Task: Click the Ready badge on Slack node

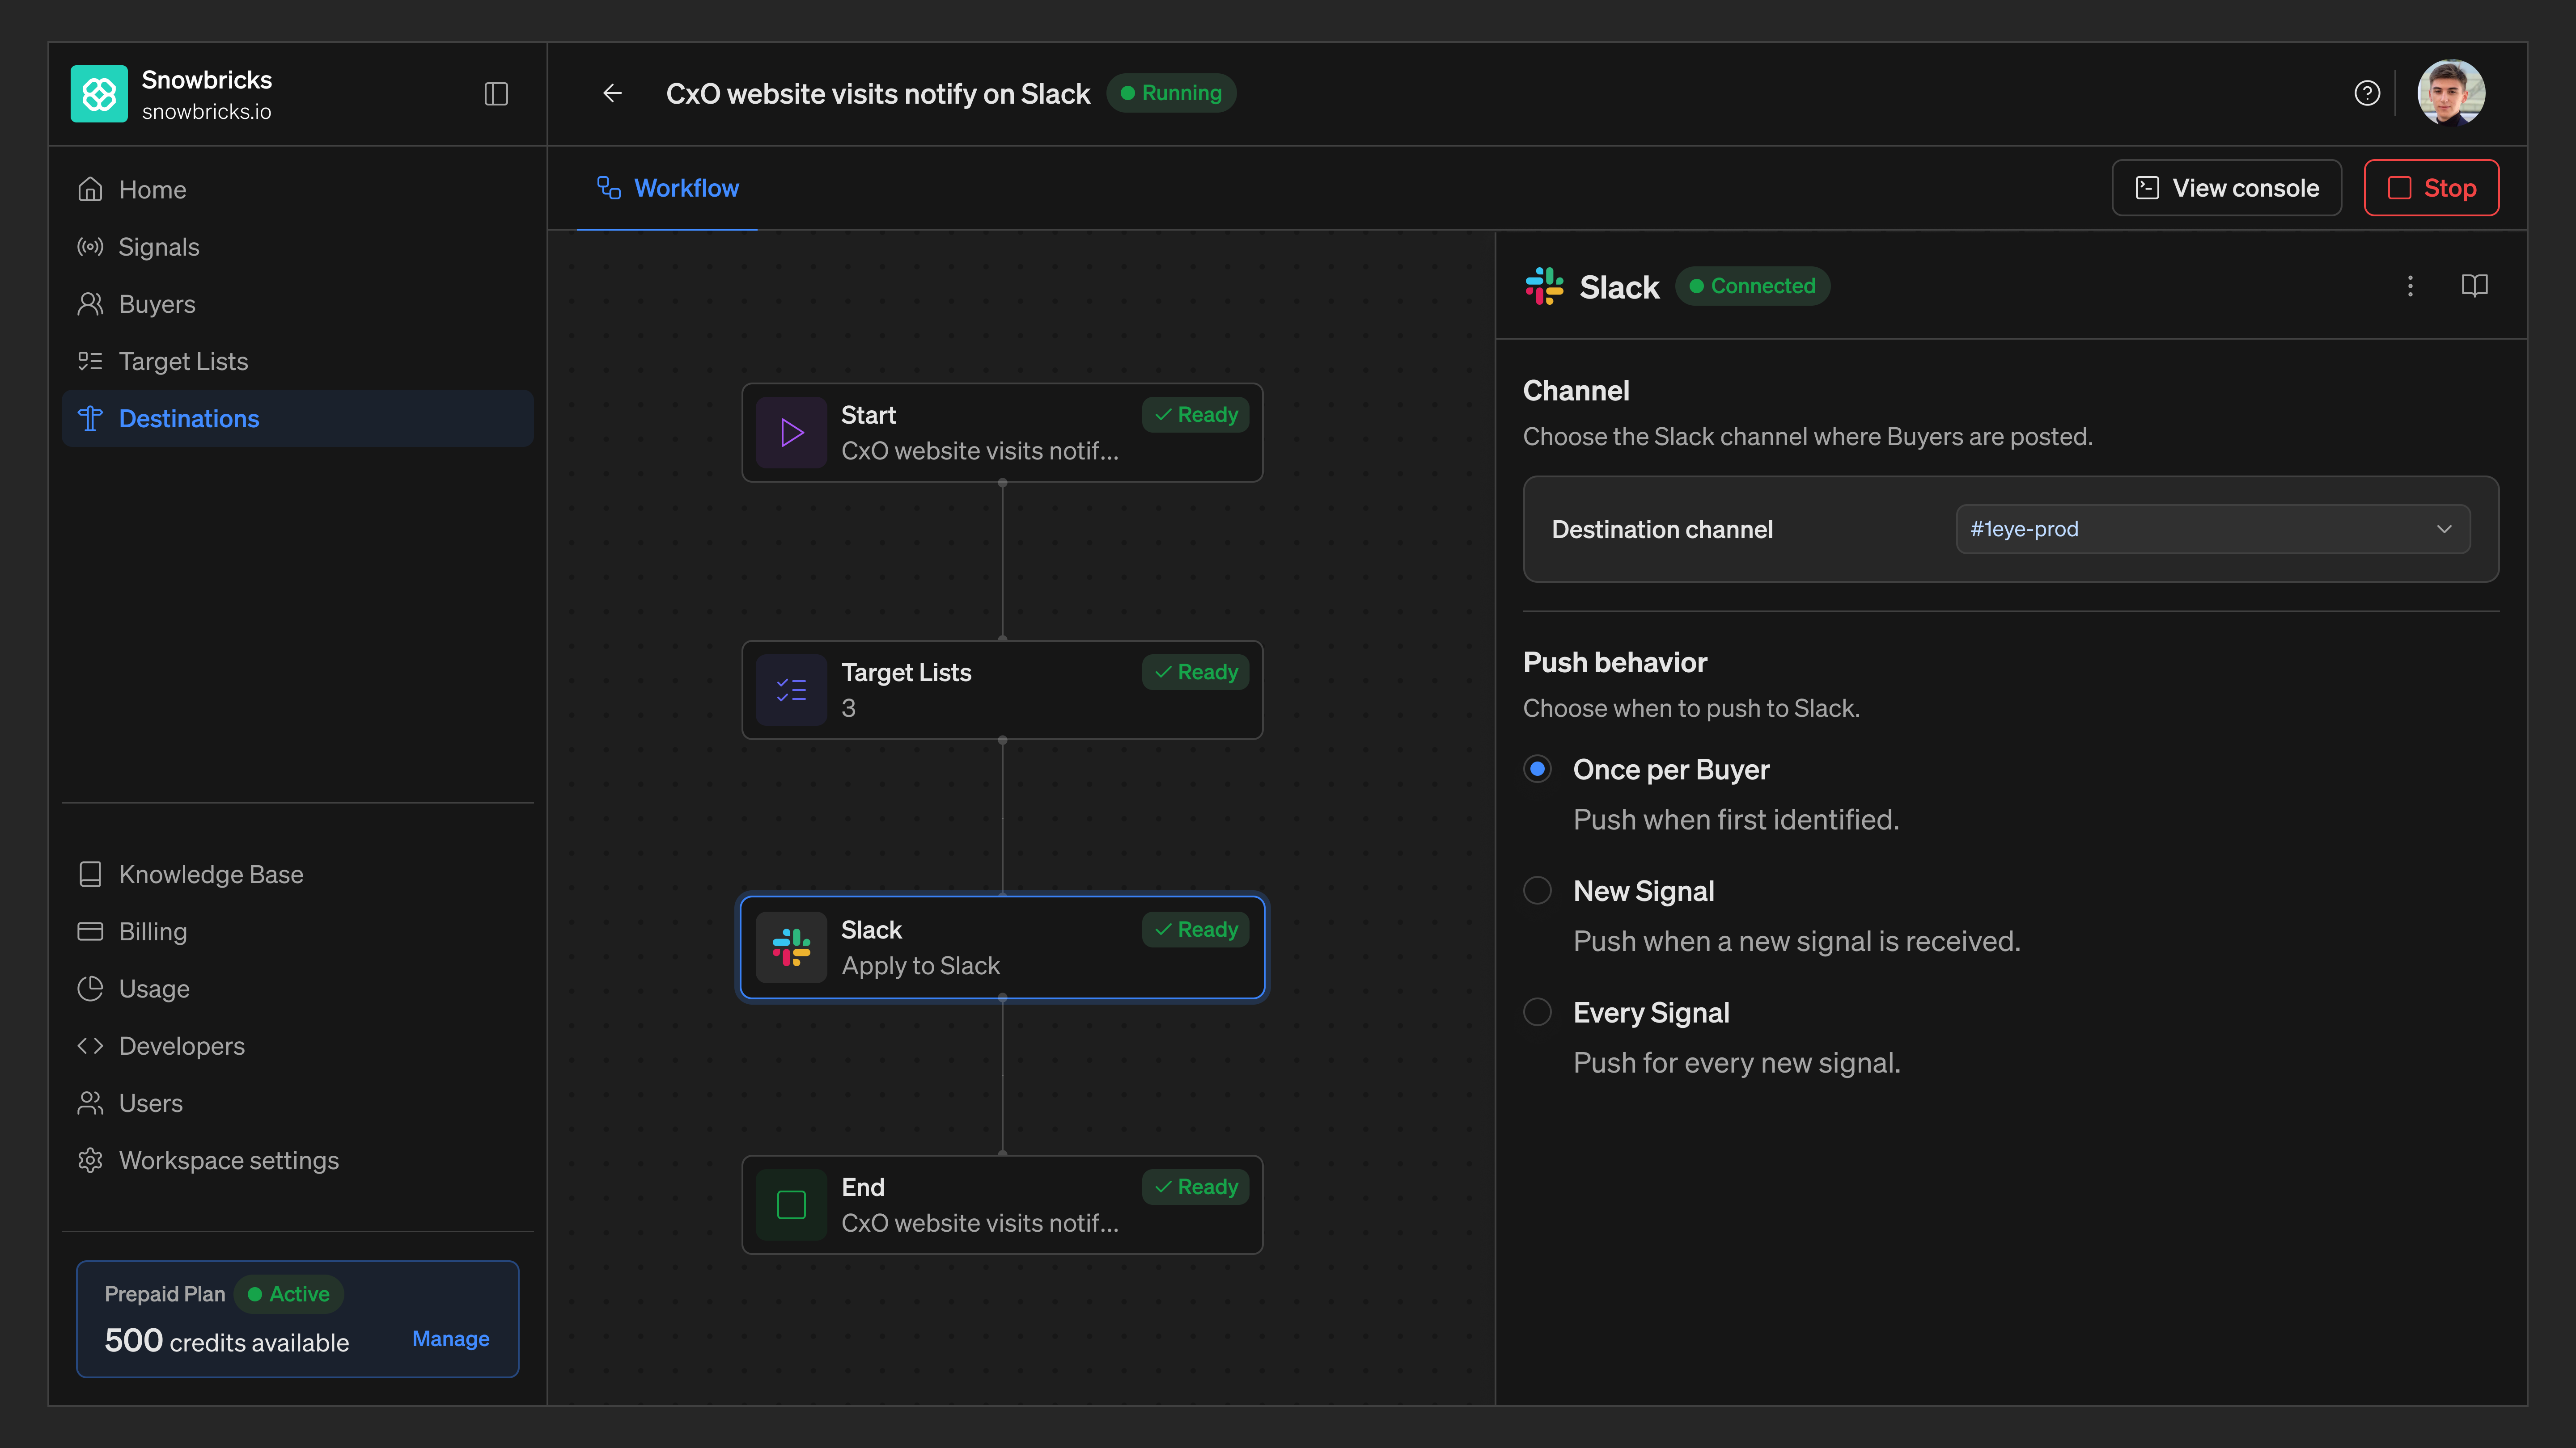Action: [x=1196, y=930]
